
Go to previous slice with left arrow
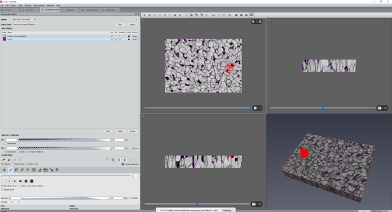tap(119, 160)
